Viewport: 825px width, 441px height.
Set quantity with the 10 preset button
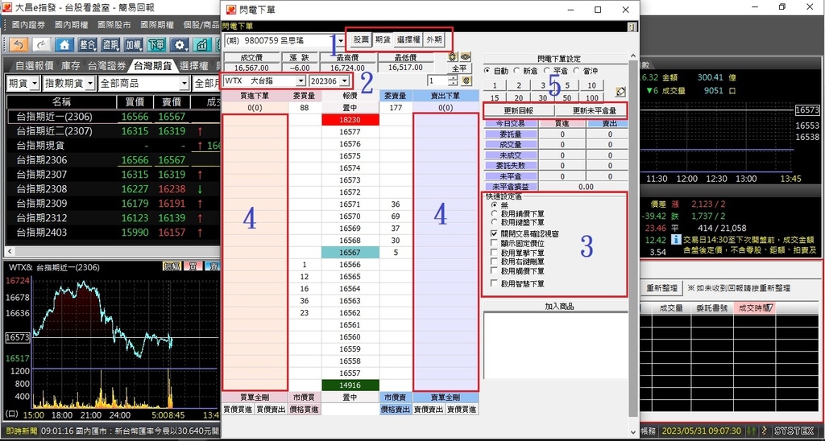[x=592, y=85]
